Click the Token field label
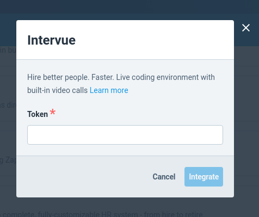259x217 pixels. click(38, 114)
